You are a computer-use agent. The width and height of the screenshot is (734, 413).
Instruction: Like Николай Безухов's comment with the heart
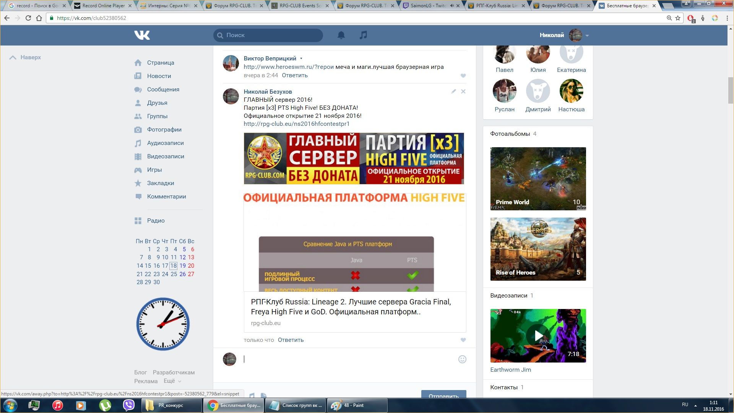[x=463, y=340]
